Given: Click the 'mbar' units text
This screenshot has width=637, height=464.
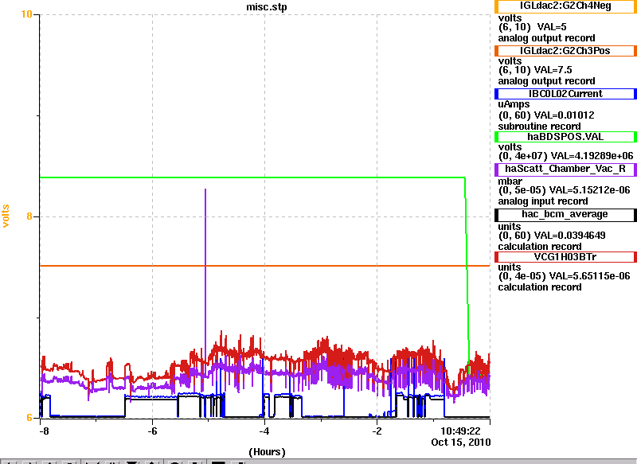Looking at the screenshot, I should click(x=510, y=181).
